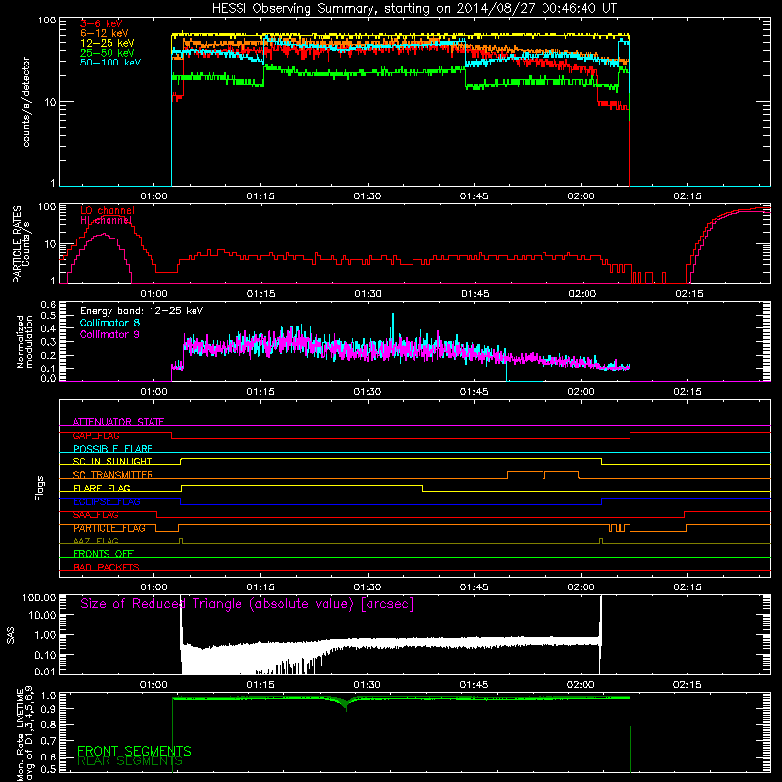The image size is (782, 782).
Task: Click the GAP_FLAG label
Action: [96, 435]
